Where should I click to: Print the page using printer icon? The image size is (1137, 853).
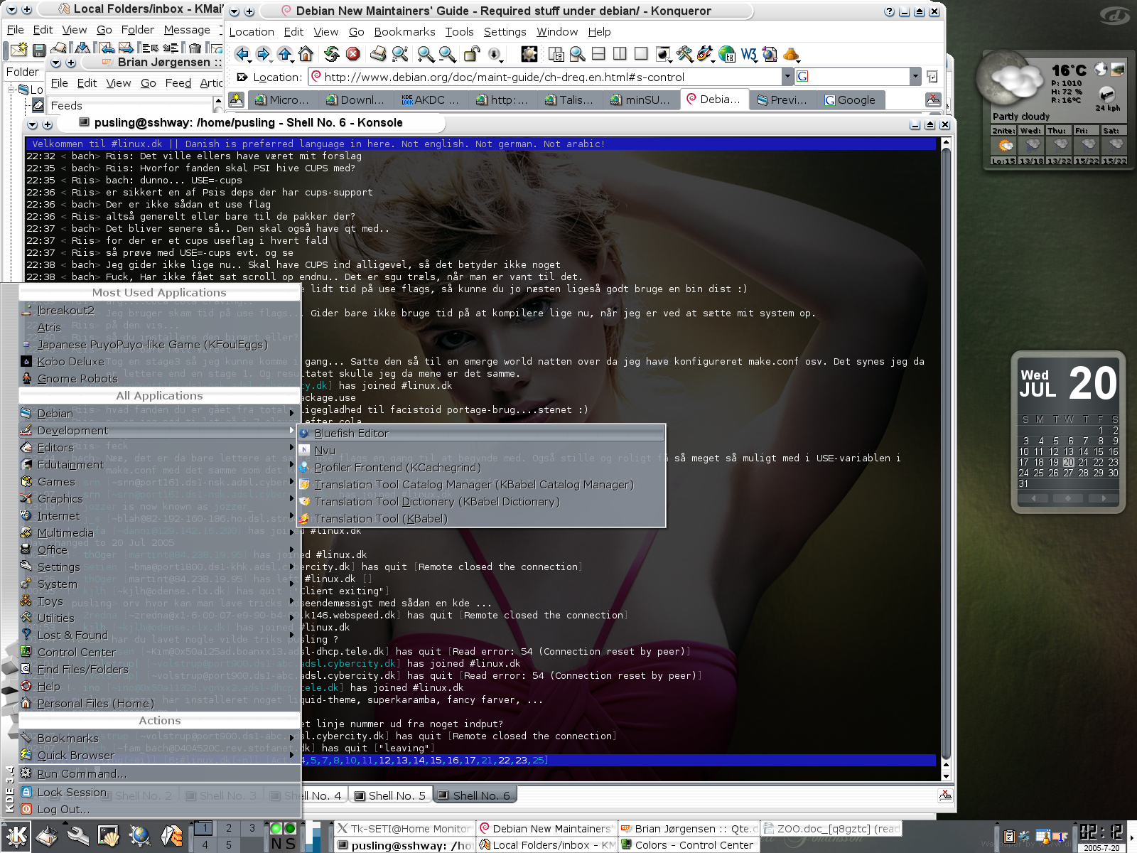[x=379, y=54]
